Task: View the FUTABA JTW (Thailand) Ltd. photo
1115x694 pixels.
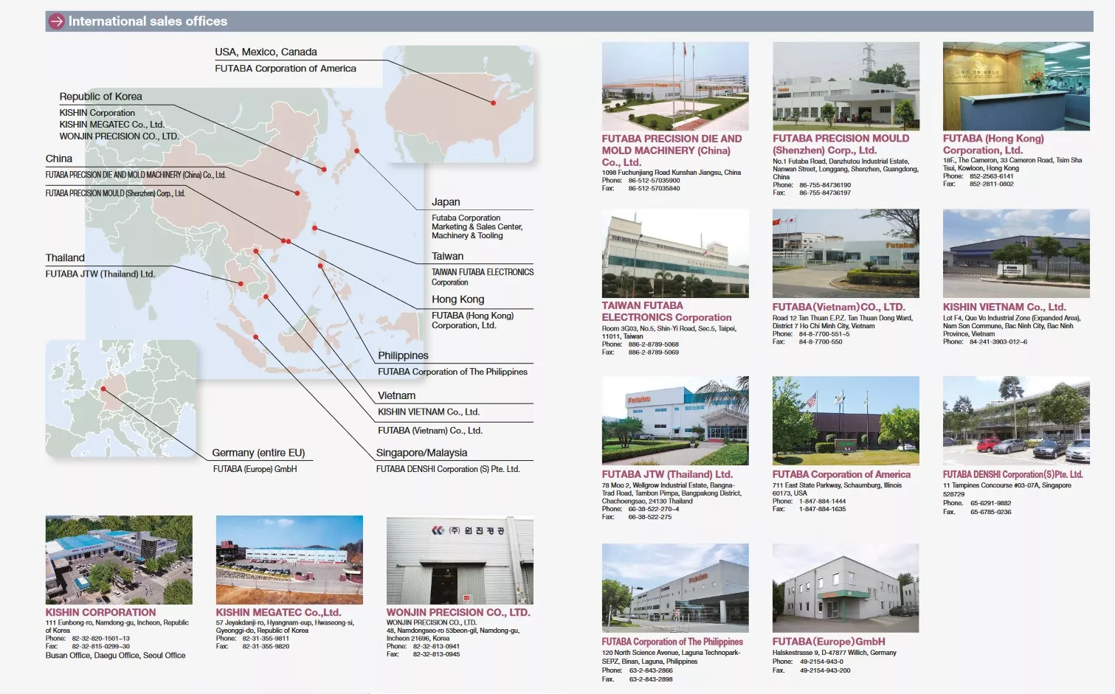Action: (x=675, y=421)
